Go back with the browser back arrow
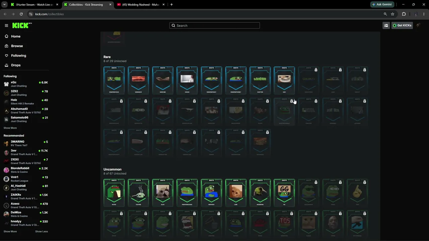This screenshot has width=429, height=241. (x=5, y=14)
